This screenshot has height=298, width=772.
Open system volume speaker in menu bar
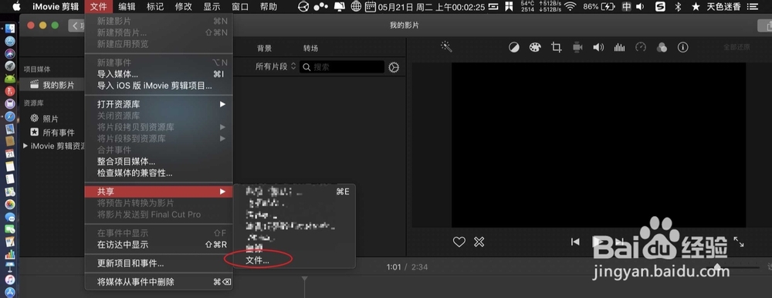[640, 6]
